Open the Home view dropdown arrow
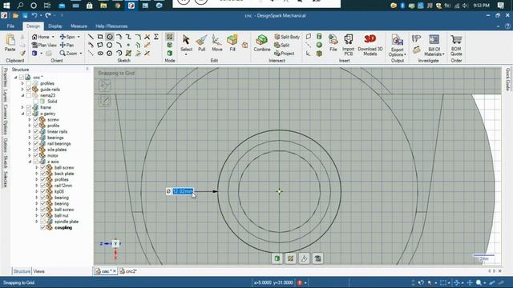513x288 pixels. 54,37
